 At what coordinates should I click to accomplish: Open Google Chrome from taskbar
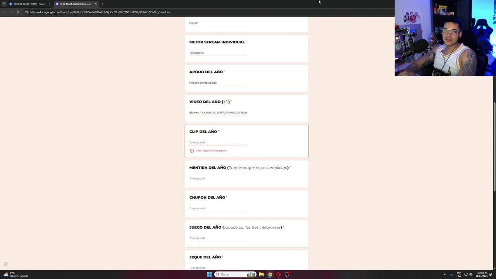[x=270, y=274]
